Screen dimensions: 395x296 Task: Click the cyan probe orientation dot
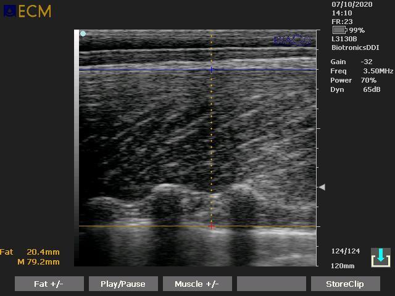pos(83,34)
